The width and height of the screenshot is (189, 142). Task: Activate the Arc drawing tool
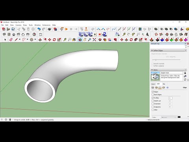click(24, 39)
